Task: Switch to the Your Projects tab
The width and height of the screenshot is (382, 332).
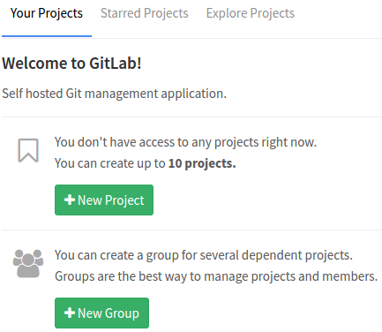Action: (47, 13)
